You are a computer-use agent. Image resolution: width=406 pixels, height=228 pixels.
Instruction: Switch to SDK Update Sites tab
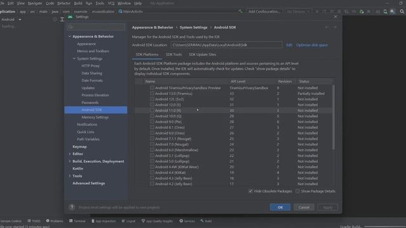[x=202, y=54]
